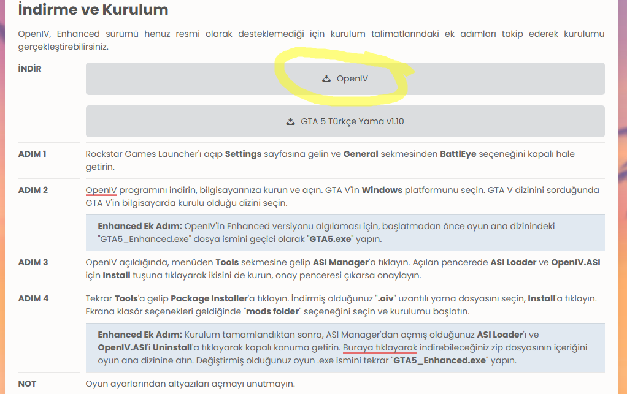
Task: Click the 'Enhanced Ek Adım:' heading under ADIM 4
Action: (140, 335)
